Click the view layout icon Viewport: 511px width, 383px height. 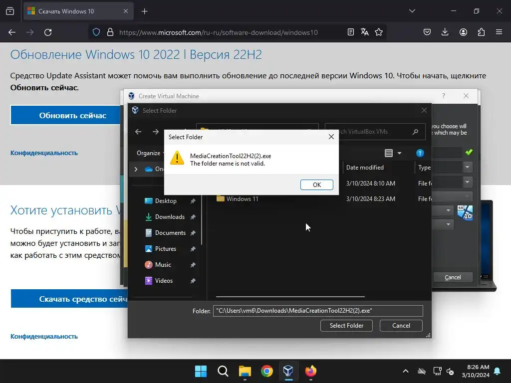[388, 153]
